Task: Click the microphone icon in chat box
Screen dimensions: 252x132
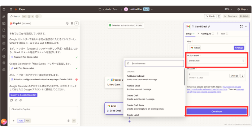Action: [69, 120]
